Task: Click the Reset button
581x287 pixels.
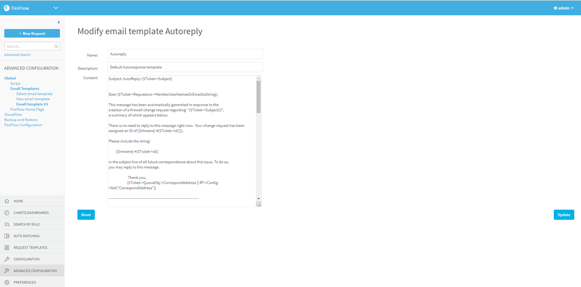Action: tap(86, 215)
